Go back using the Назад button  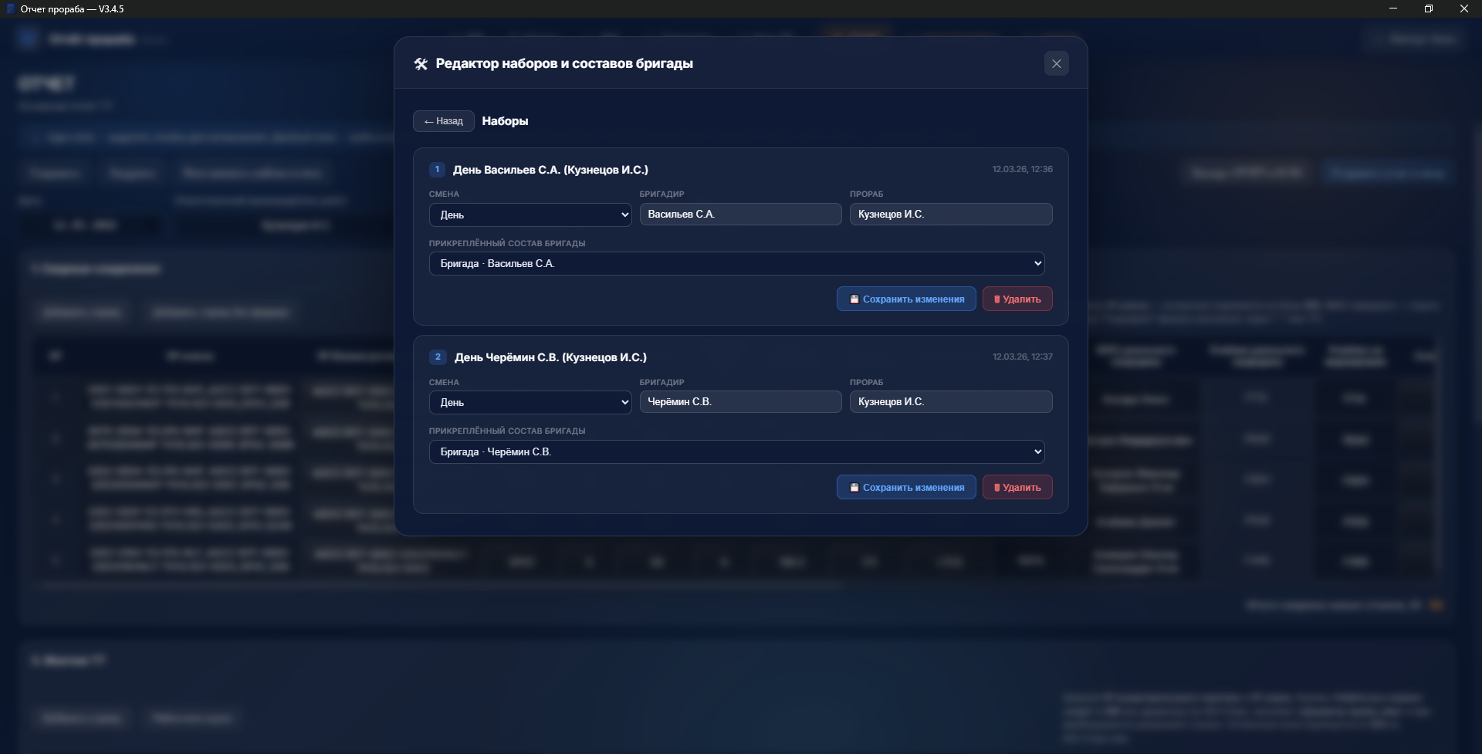coord(443,121)
